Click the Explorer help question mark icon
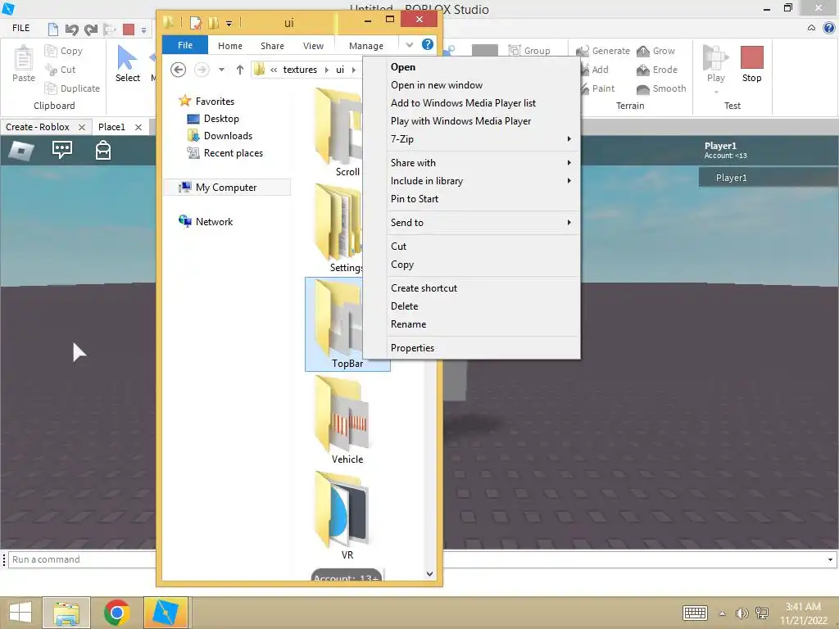Screen dimensions: 839x629 [x=428, y=44]
